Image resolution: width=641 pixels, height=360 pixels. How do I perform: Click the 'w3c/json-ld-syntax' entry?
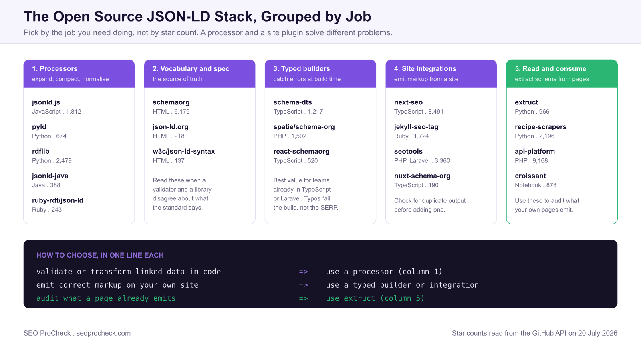pyautogui.click(x=184, y=151)
